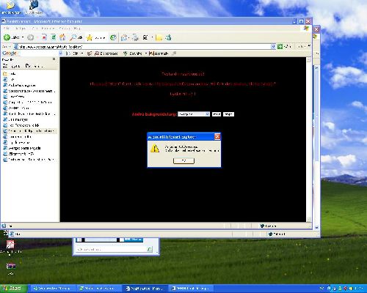Image resolution: width=367 pixels, height=293 pixels.
Task: Refresh the page with the green arrows icon
Action: click(x=54, y=37)
